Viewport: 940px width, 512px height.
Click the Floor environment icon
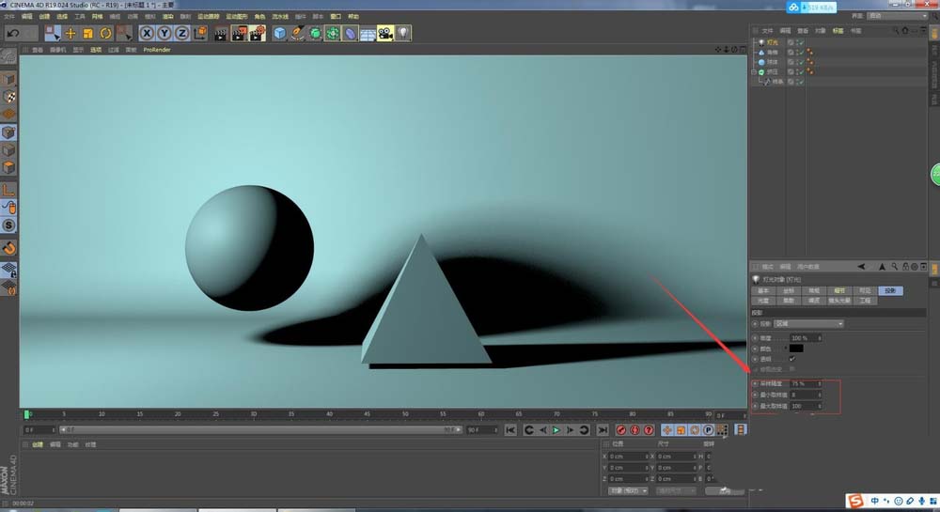coord(368,34)
